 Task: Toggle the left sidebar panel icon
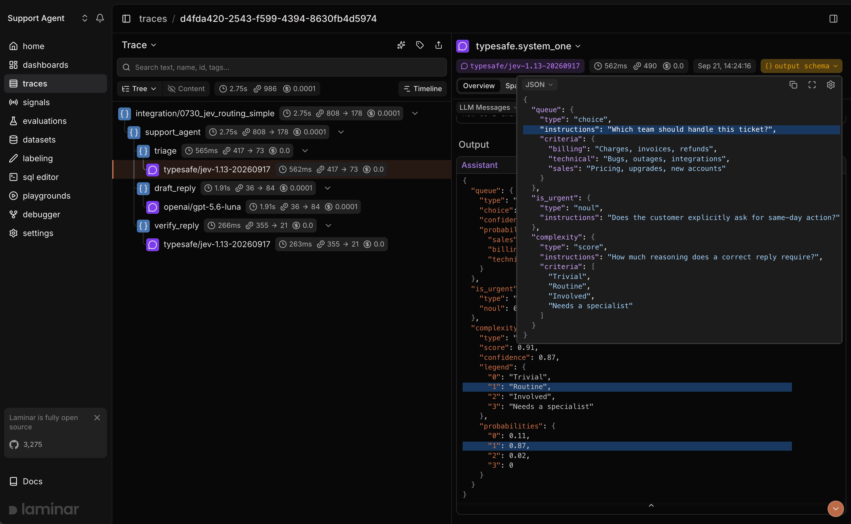(126, 19)
